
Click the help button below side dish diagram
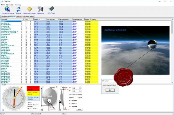point(59,110)
